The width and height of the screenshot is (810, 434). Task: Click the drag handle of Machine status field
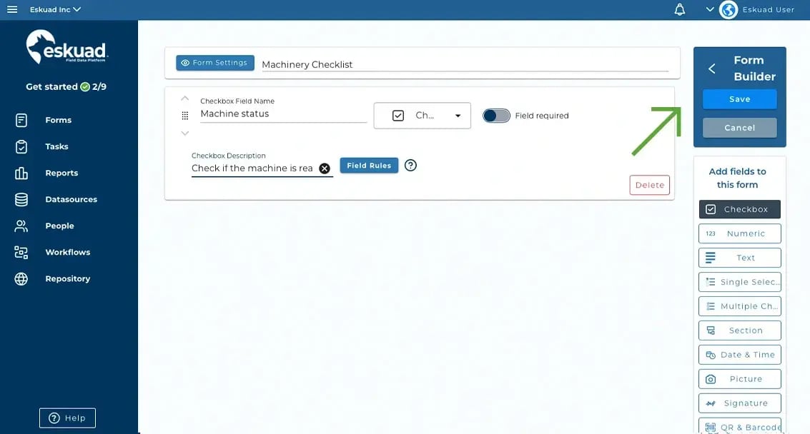click(x=185, y=116)
